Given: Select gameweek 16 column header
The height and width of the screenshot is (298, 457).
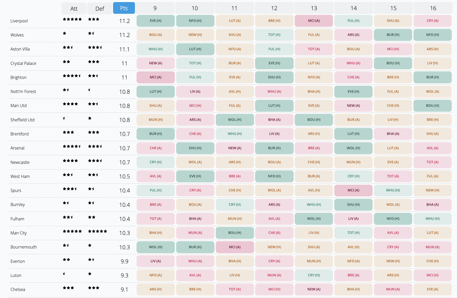Looking at the screenshot, I should [433, 8].
